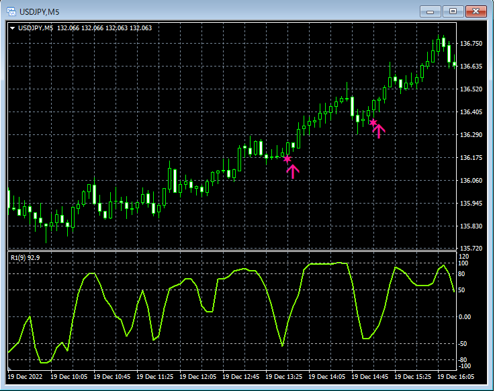The height and width of the screenshot is (391, 495).
Task: Click the 19 Dec 13:25 time label
Action: (x=284, y=376)
